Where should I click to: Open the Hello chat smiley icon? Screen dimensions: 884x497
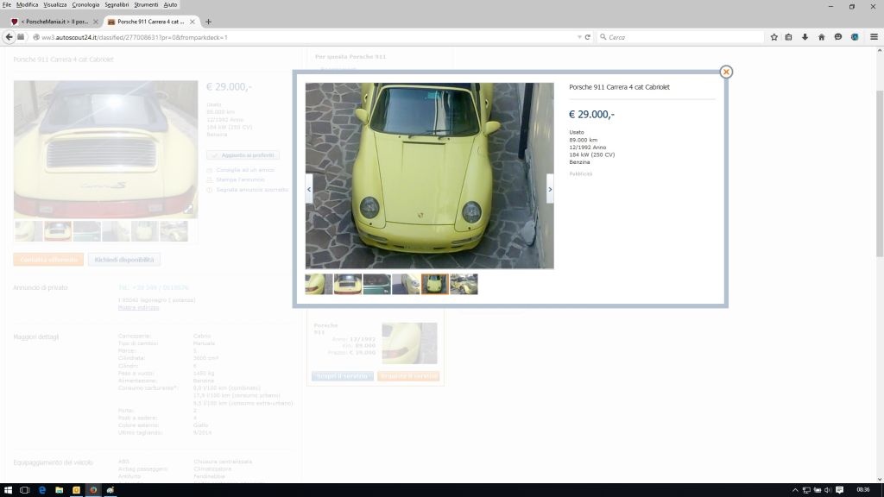pos(838,37)
